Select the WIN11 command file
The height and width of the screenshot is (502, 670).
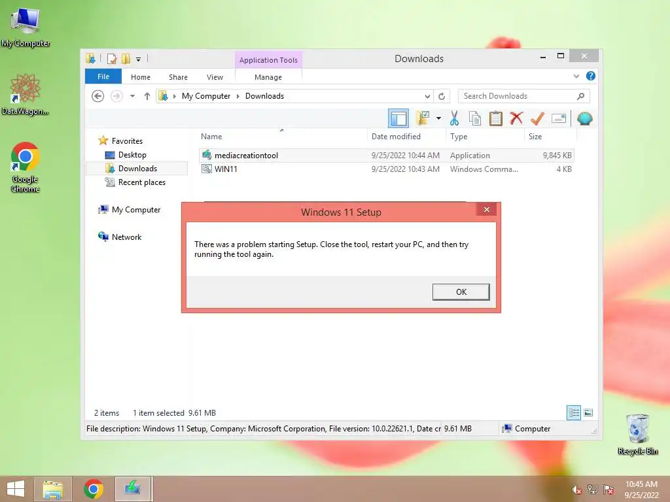[386, 169]
